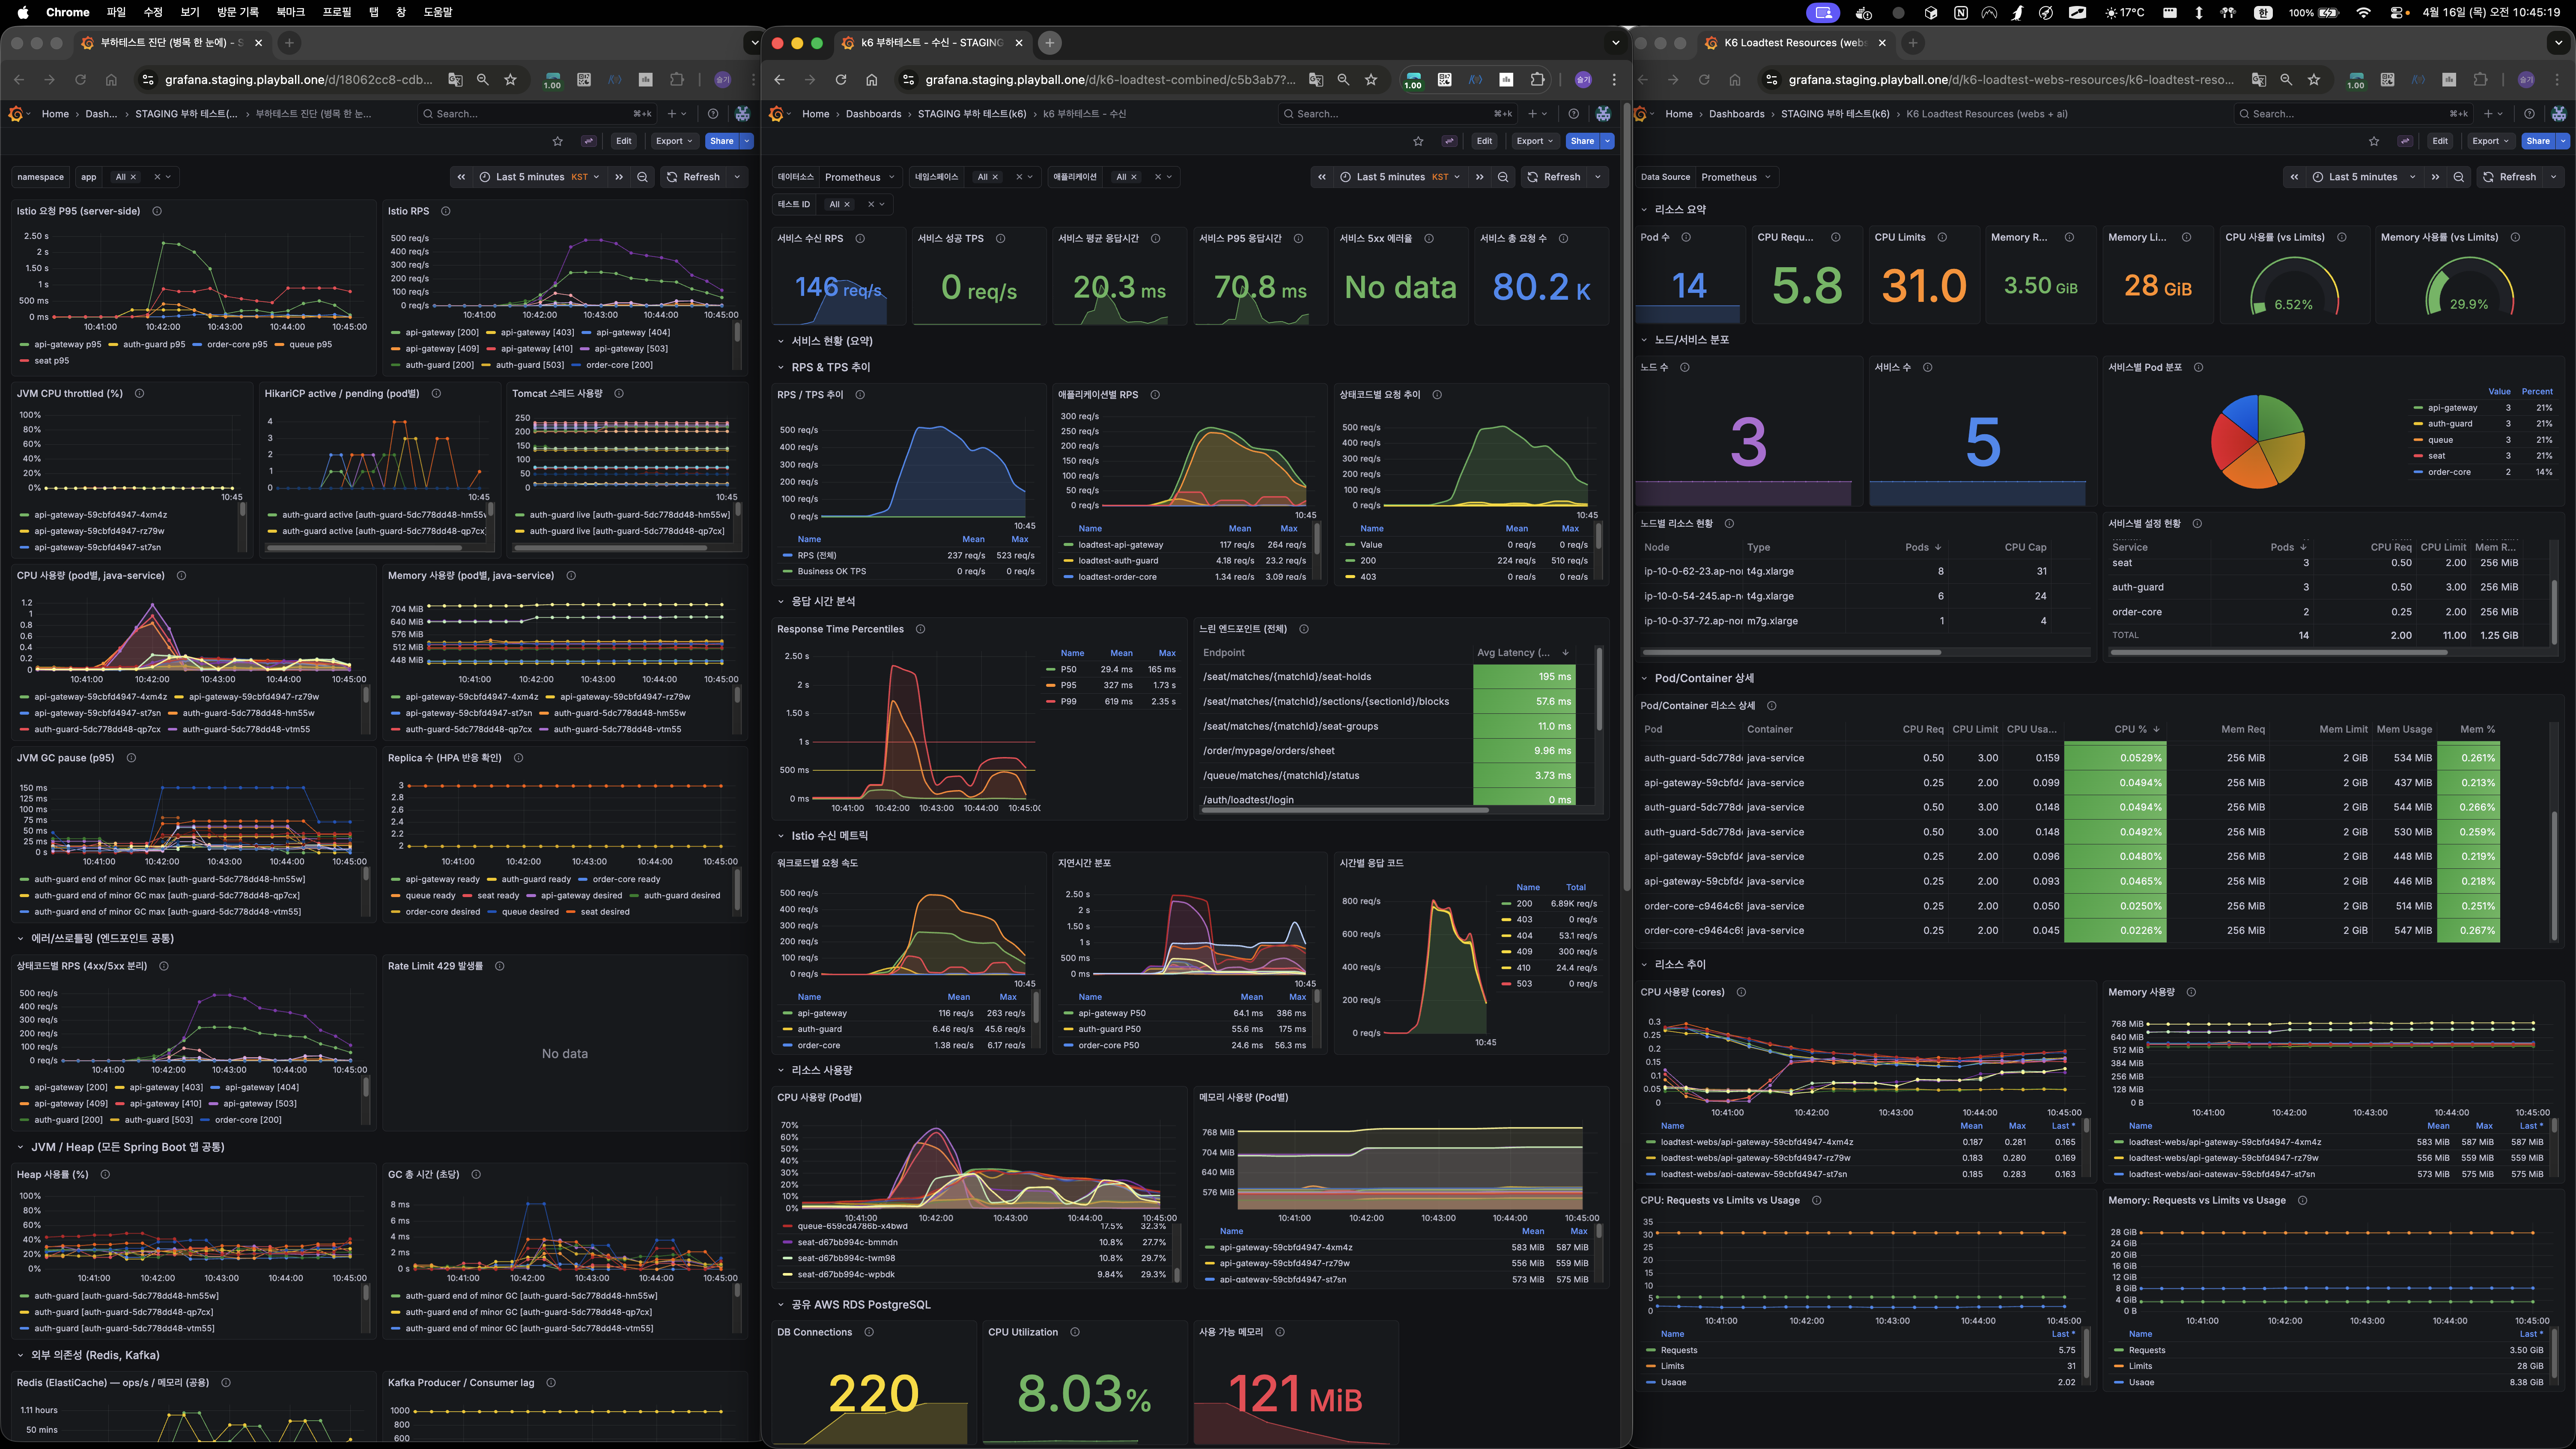Collapse the 응답 시간 분석 row
Screen dimensions: 2576x1449
782,602
